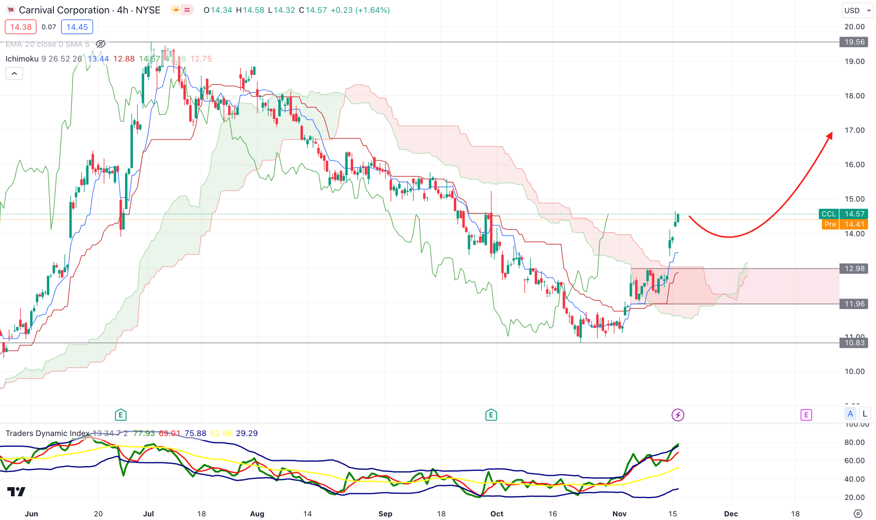Click the purple lightning event marker
Viewport: 876px width, 520px height.
678,415
